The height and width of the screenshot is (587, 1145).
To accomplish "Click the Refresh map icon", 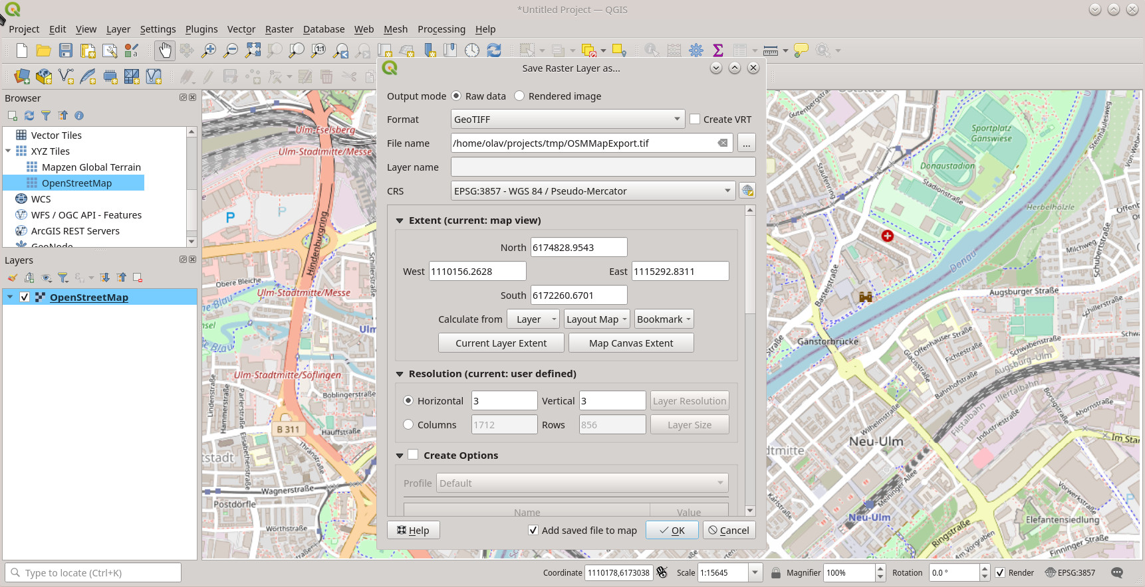I will (494, 50).
